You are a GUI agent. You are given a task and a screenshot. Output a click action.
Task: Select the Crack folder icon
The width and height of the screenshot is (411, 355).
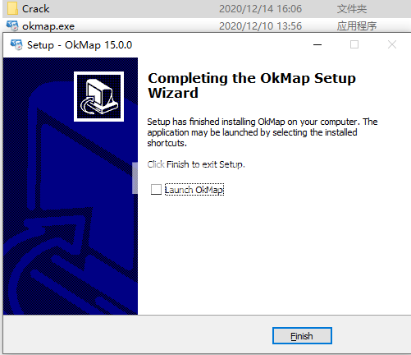click(x=12, y=8)
